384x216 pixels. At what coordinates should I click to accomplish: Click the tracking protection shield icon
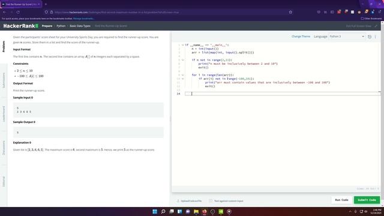(46, 12)
